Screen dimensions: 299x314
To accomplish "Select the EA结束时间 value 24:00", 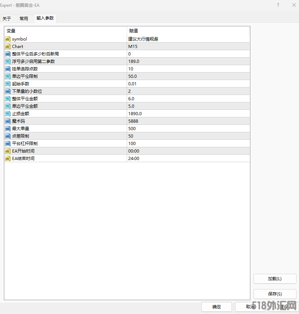I will coord(188,159).
